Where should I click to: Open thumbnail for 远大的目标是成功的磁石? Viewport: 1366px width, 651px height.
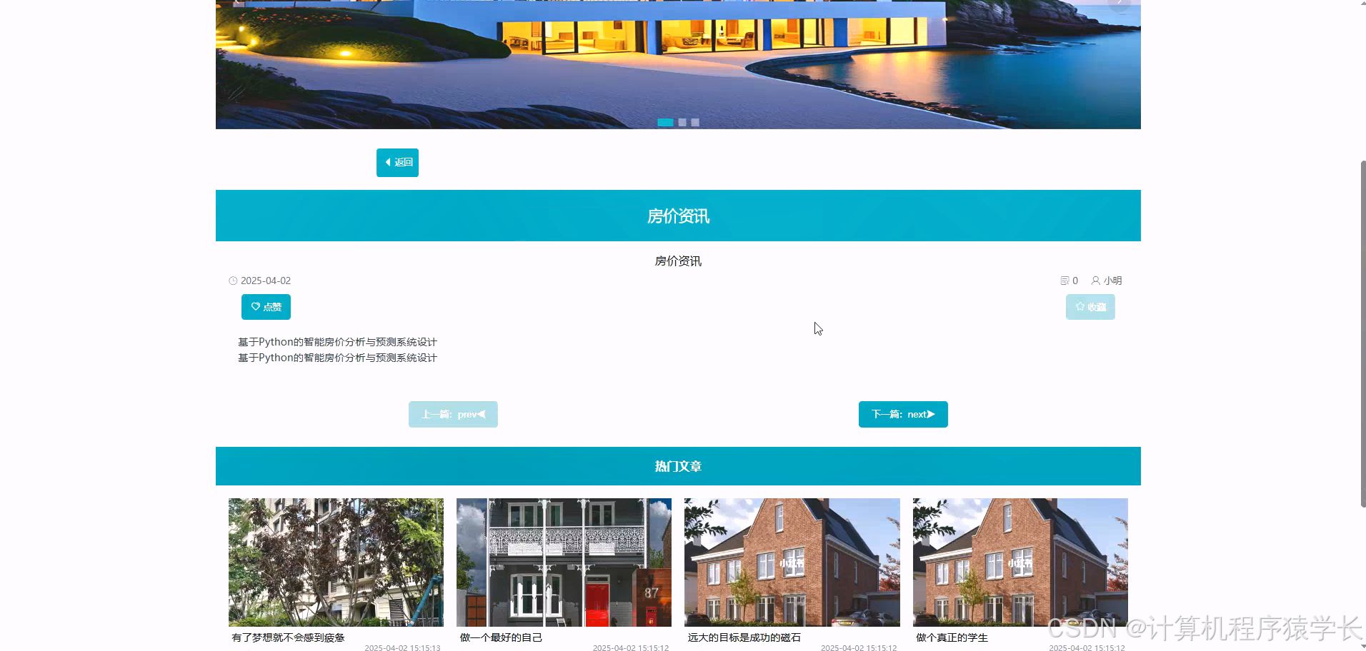[792, 562]
